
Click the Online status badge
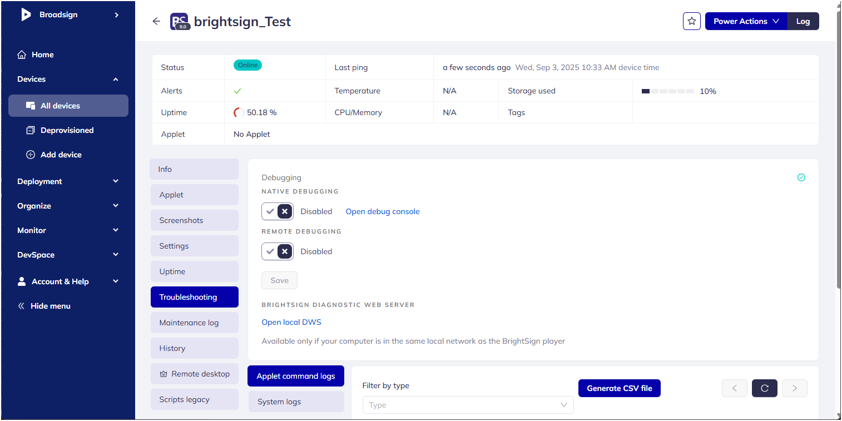247,65
